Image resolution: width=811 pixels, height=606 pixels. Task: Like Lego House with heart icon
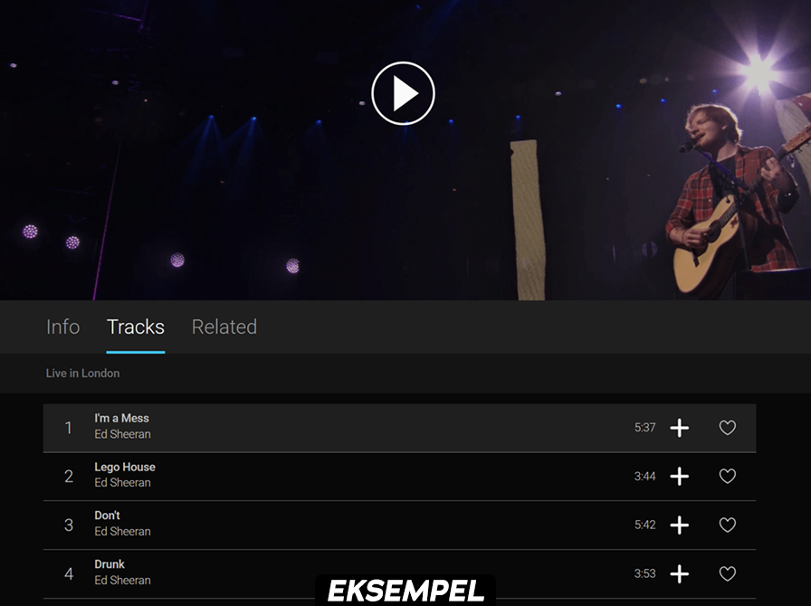pyautogui.click(x=728, y=477)
